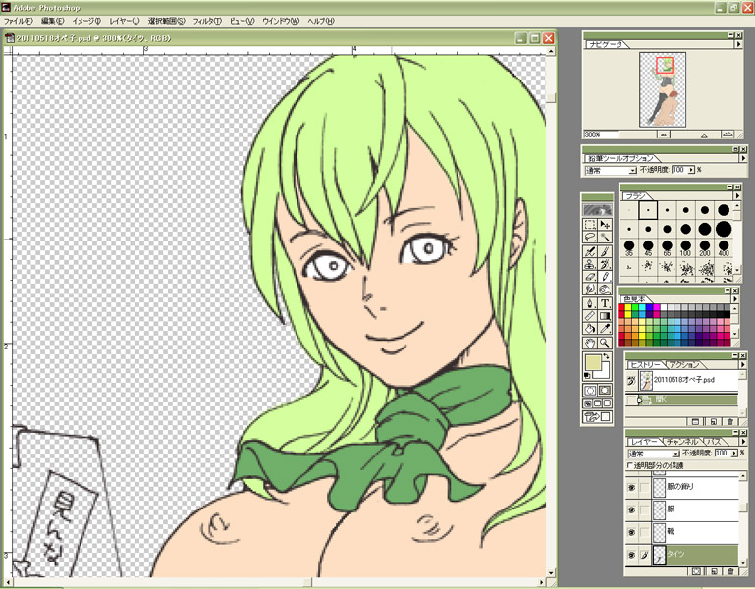Select the Magic Wand tool

(x=605, y=237)
